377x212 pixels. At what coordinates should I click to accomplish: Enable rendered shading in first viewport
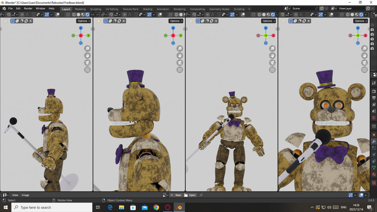coord(87,14)
